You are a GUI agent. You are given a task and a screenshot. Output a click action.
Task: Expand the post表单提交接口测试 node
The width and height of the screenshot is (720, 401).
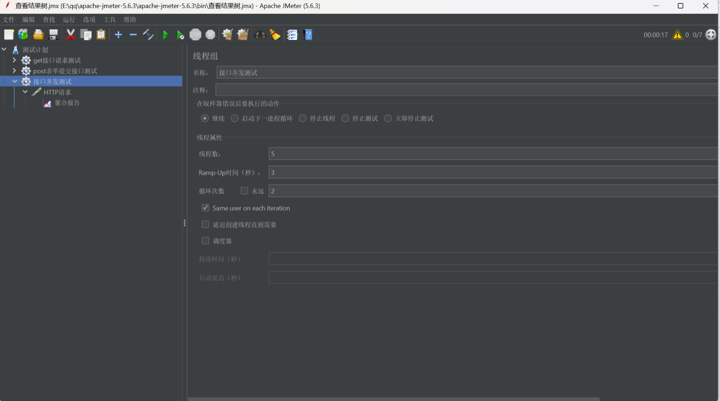14,71
